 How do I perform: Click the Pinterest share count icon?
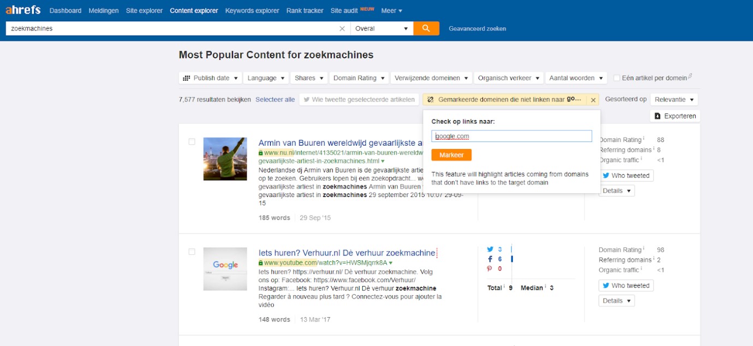(x=490, y=269)
